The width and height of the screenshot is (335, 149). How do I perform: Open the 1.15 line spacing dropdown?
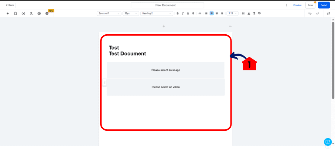pos(232,13)
